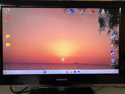Open the Papierkorb recycle bin
The image size is (125, 94).
113,62
